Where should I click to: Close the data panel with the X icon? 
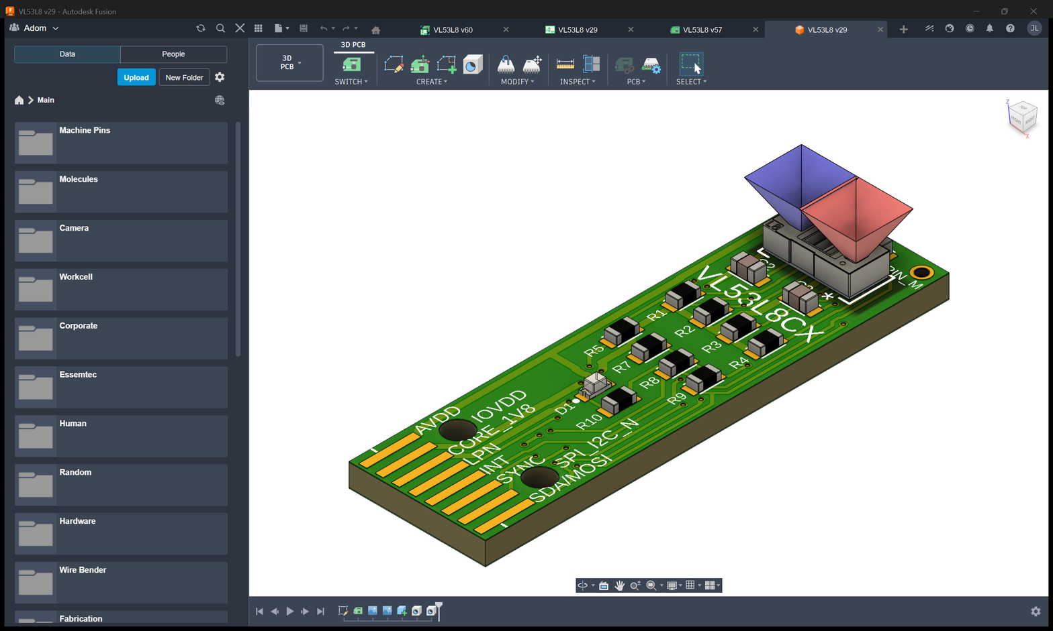click(x=240, y=28)
